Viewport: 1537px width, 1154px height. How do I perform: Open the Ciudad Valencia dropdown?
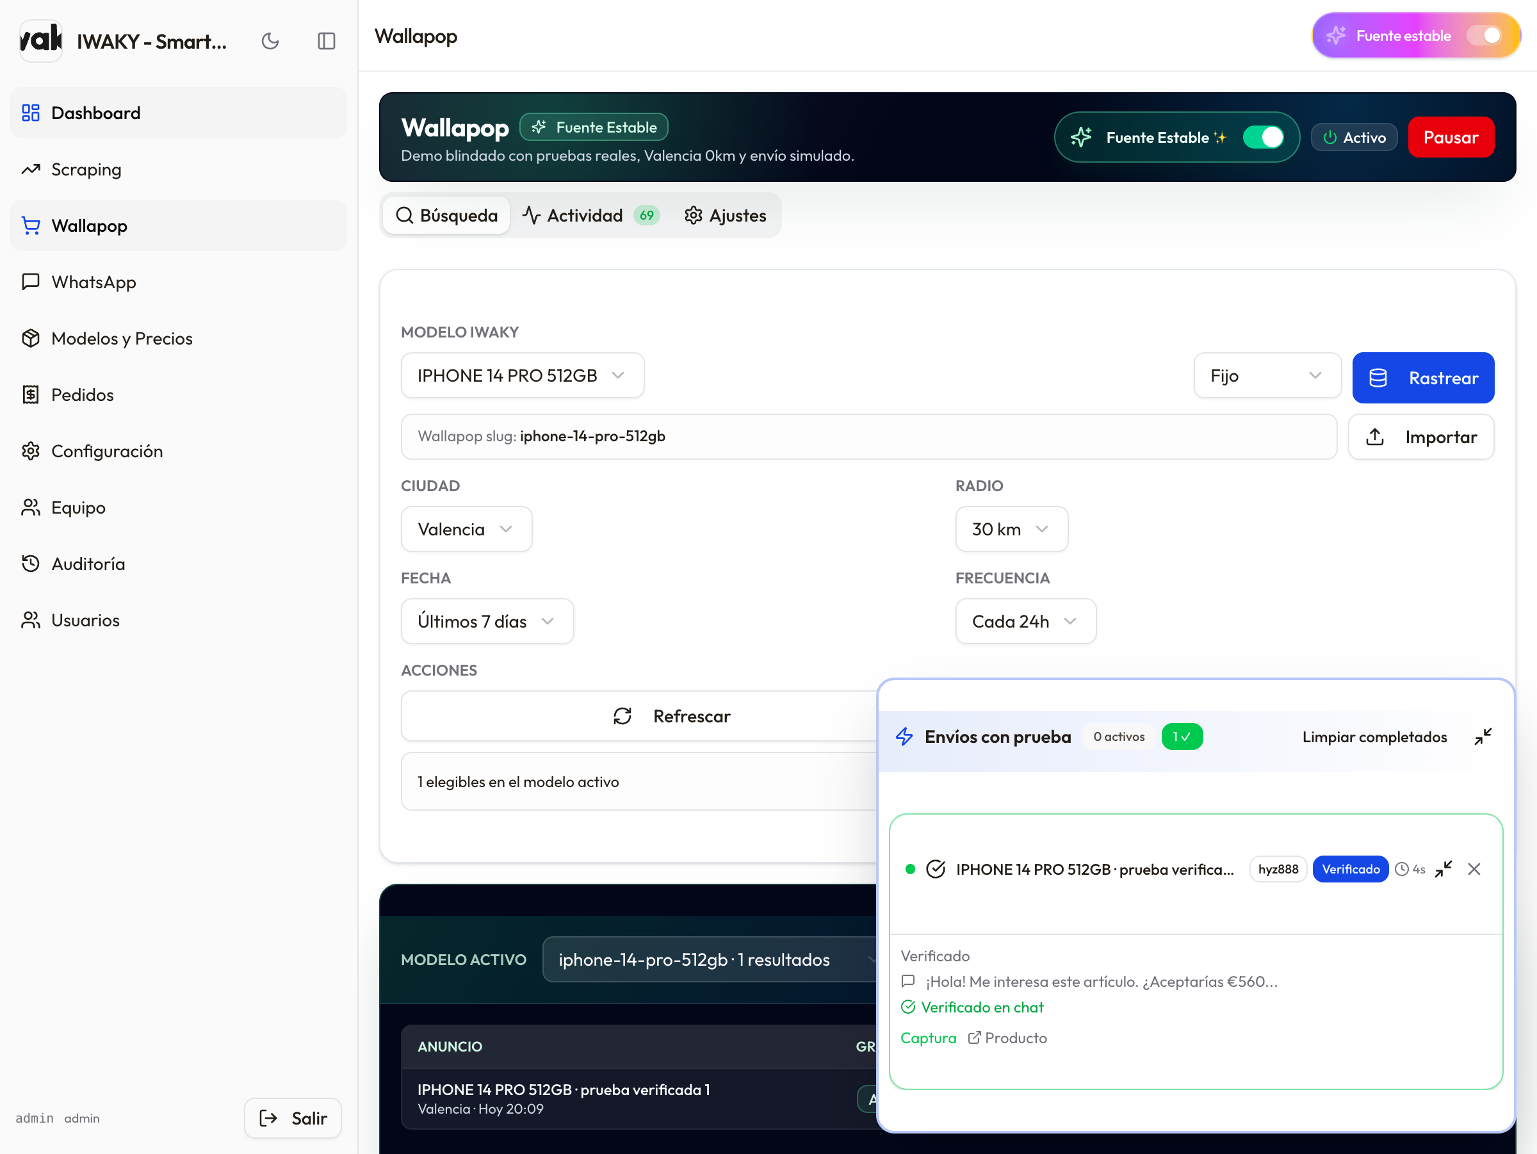click(x=467, y=529)
